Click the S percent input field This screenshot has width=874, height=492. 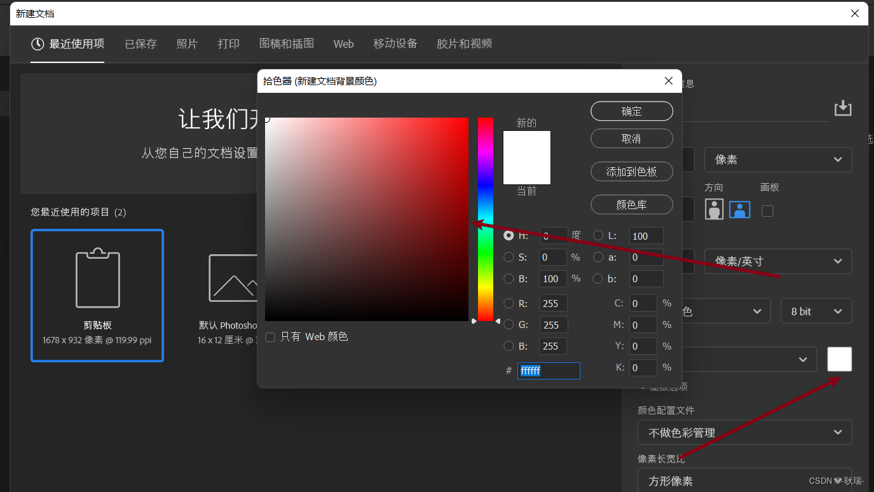coord(553,257)
